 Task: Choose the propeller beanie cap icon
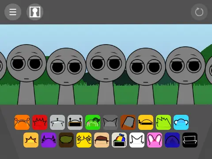[119, 140]
